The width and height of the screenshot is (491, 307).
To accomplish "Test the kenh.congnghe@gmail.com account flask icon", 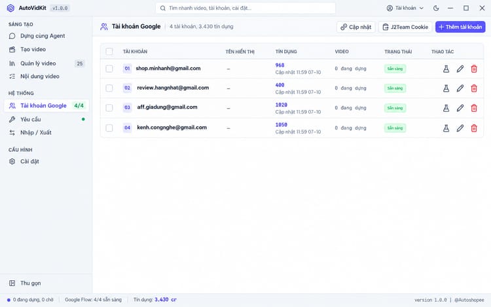I will [x=446, y=128].
